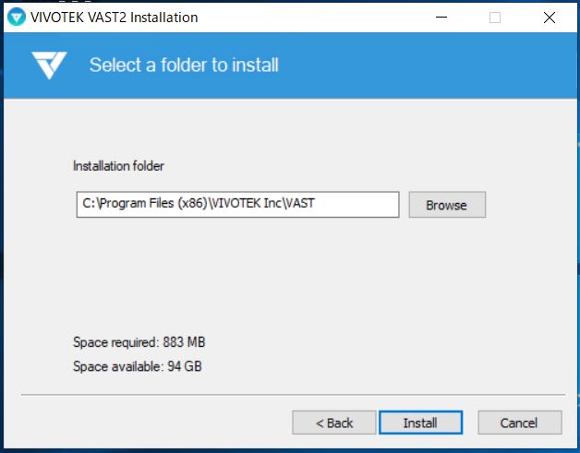This screenshot has height=453, width=580.
Task: Place cursor after 'VAST' in path field
Action: point(316,203)
